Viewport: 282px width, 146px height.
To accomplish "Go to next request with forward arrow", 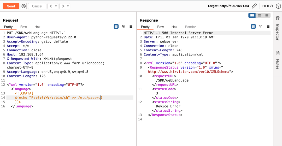I will point(63,6).
